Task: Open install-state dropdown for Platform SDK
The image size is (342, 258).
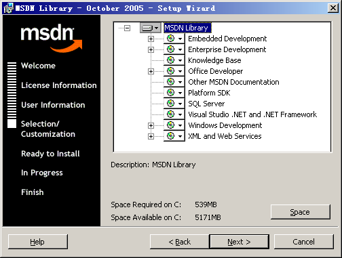Action: point(174,93)
